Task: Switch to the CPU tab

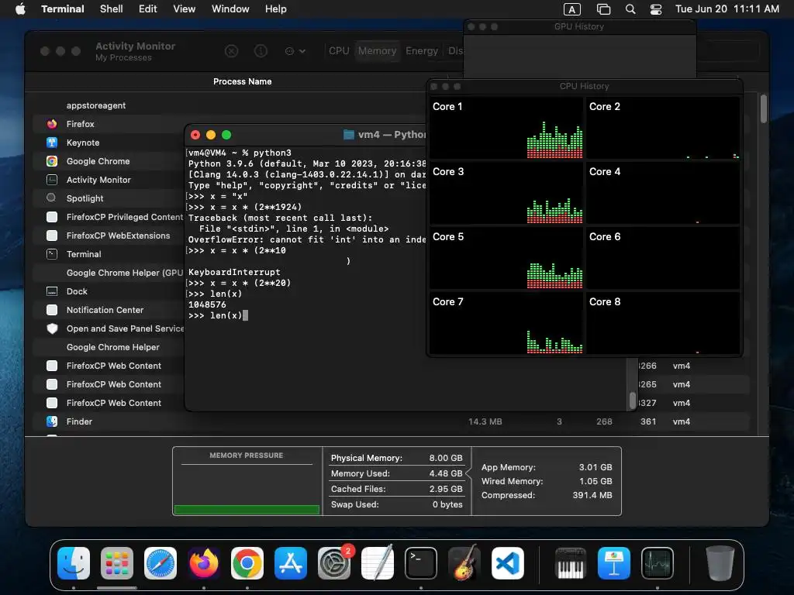Action: coord(339,50)
